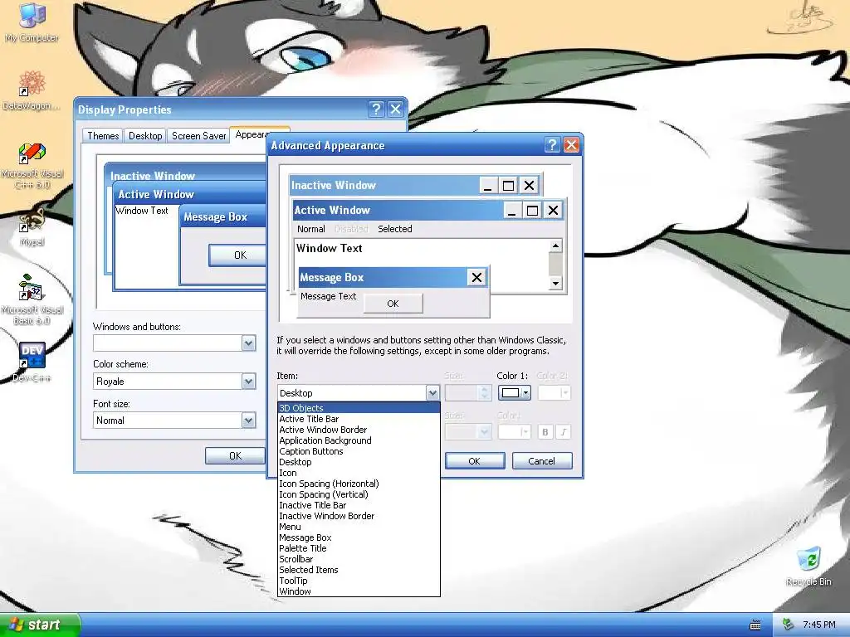This screenshot has height=637, width=850.
Task: Select Desktop entry in the dropdown list
Action: (x=359, y=462)
